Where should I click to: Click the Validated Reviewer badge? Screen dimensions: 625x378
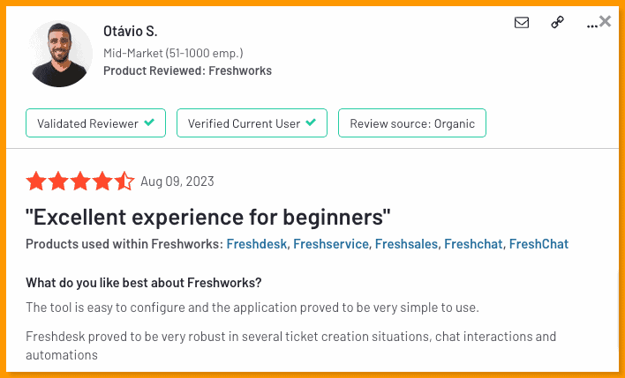pos(95,123)
